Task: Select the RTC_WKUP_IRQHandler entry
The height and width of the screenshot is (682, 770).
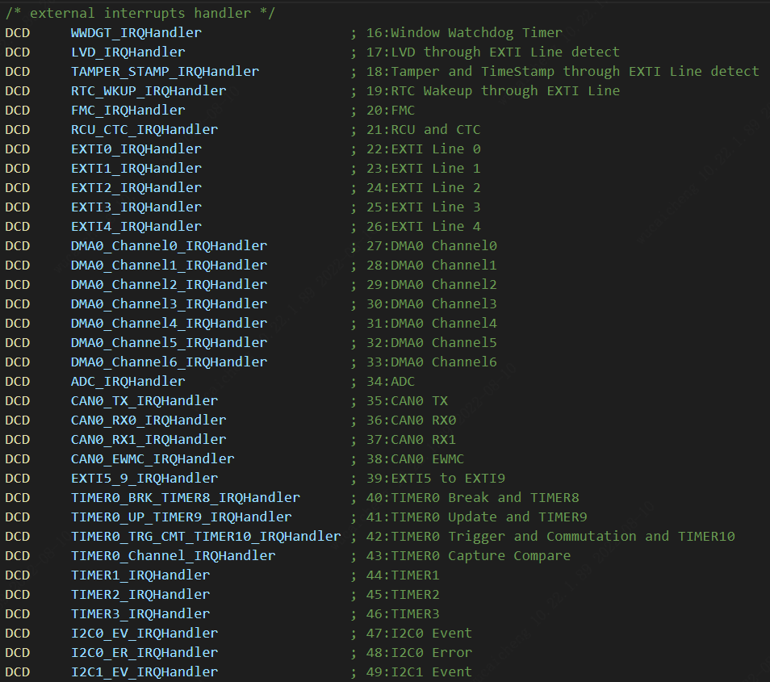Action: point(149,91)
